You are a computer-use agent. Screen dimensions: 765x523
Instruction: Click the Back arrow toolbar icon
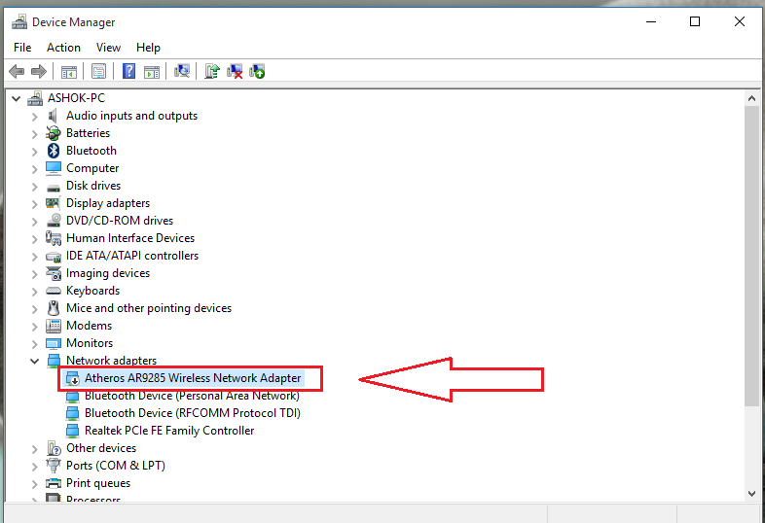click(x=17, y=71)
